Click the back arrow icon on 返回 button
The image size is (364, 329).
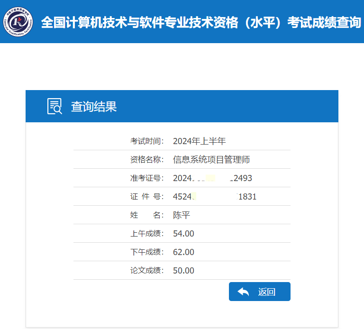click(243, 292)
